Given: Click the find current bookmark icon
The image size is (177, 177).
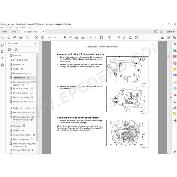Looking at the screenshot, I should pyautogui.click(x=16, y=49).
